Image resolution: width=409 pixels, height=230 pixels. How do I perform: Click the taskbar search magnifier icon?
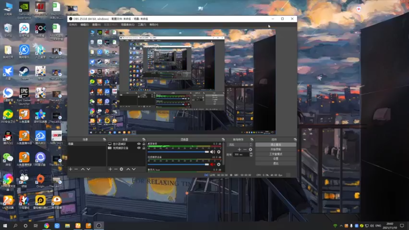pos(15,225)
